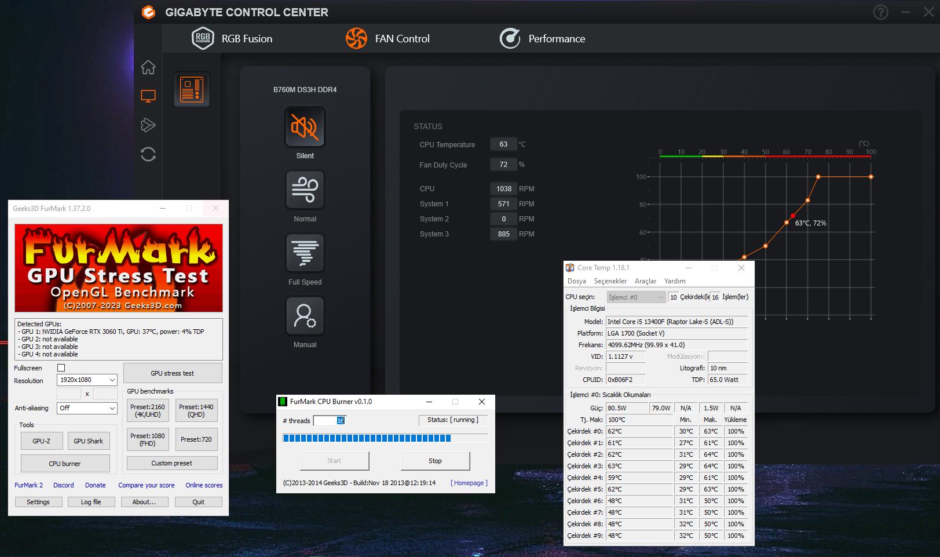The width and height of the screenshot is (940, 557).
Task: Open the Anti-aliasing dropdown in FurMark
Action: coord(87,408)
